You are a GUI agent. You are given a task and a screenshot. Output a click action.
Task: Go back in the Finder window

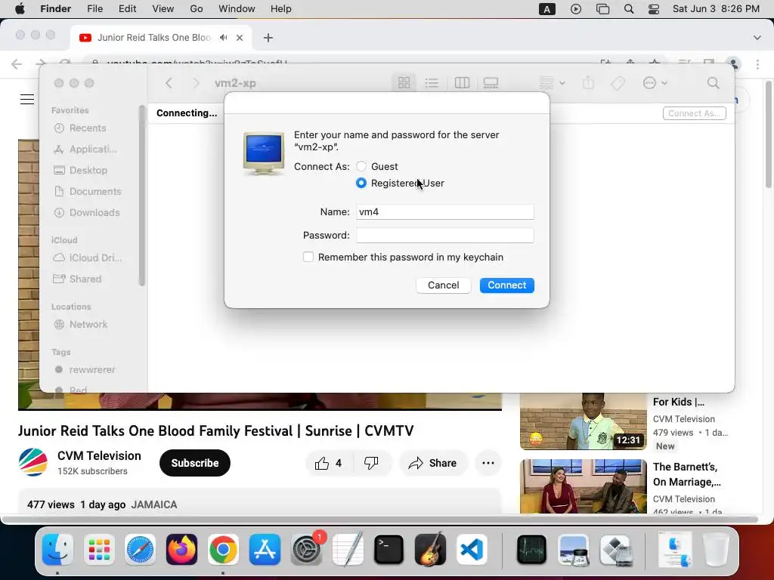click(x=169, y=83)
